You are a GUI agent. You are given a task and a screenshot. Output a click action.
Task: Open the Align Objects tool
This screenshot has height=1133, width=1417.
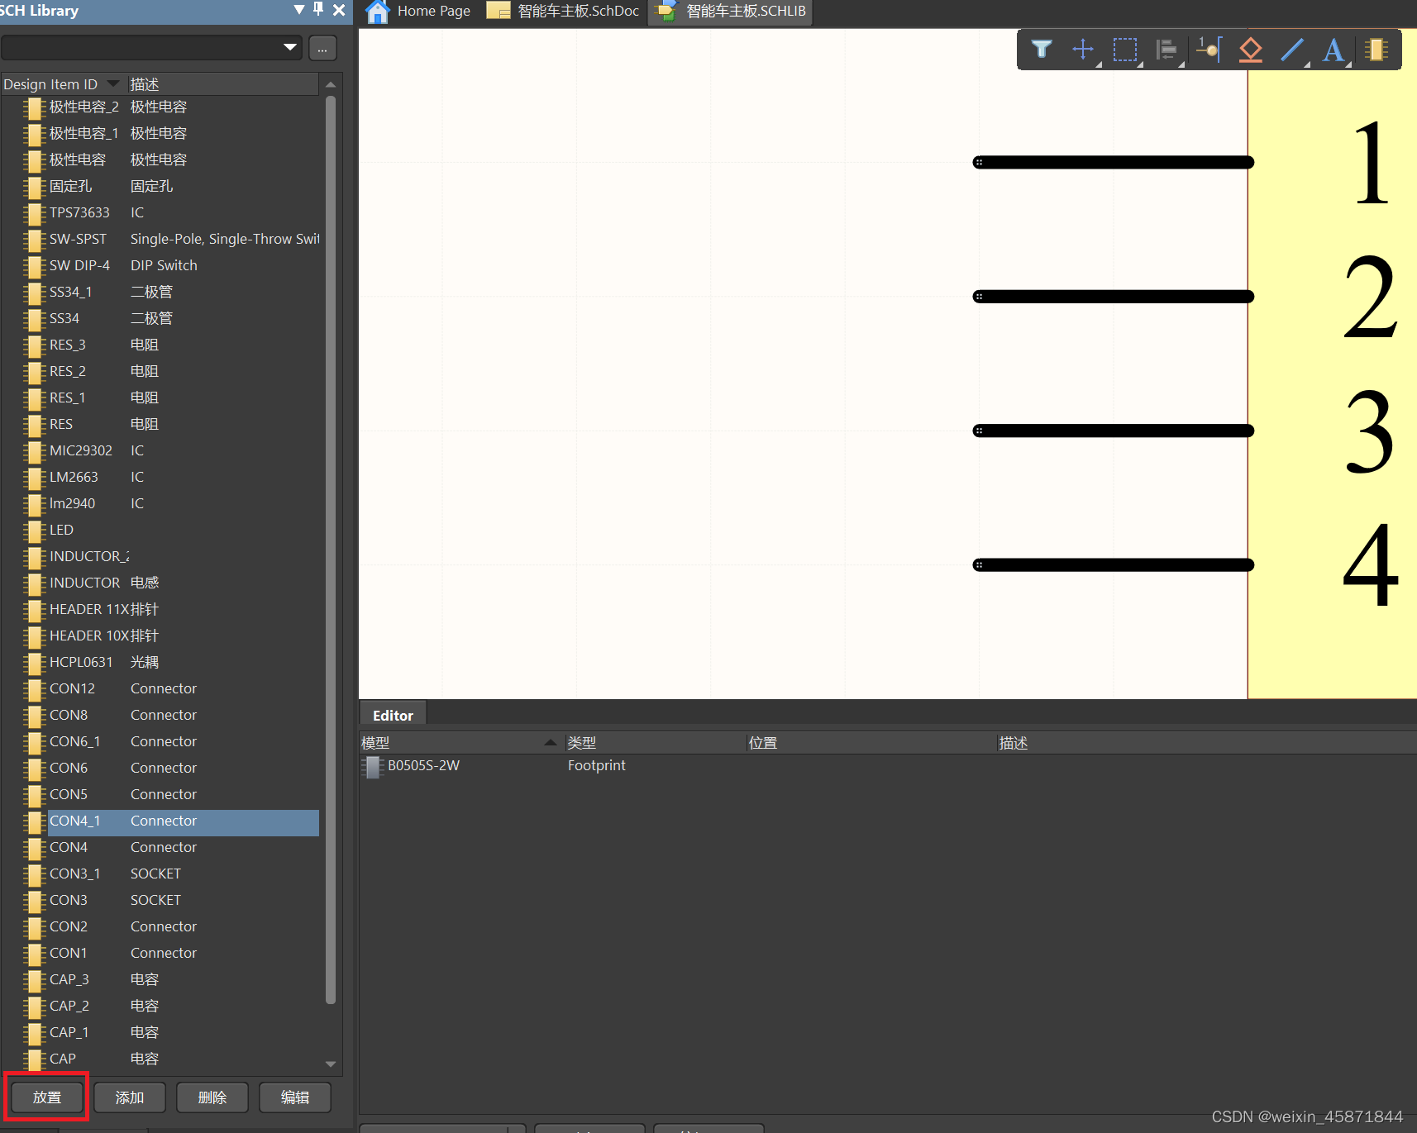point(1167,50)
